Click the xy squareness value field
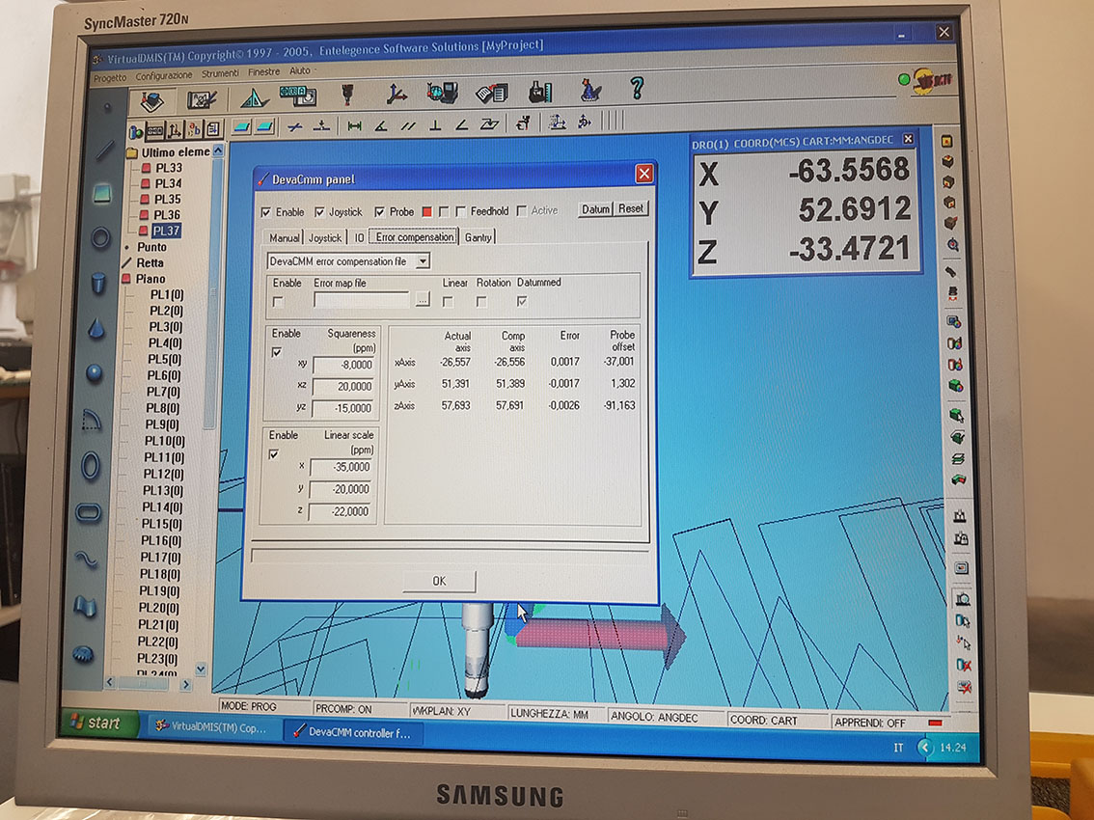Viewport: 1094px width, 820px height. 344,365
